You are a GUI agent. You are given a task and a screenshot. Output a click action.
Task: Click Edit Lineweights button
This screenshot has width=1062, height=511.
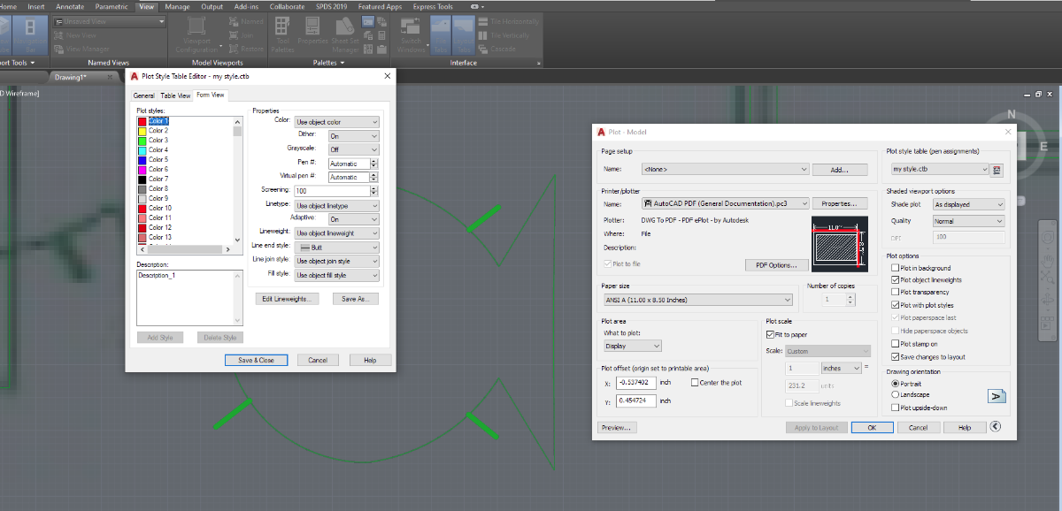(287, 299)
